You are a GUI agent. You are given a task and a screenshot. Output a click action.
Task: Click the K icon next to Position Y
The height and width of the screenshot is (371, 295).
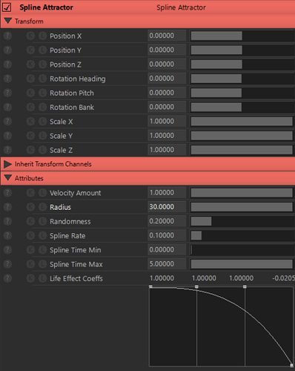pyautogui.click(x=30, y=50)
